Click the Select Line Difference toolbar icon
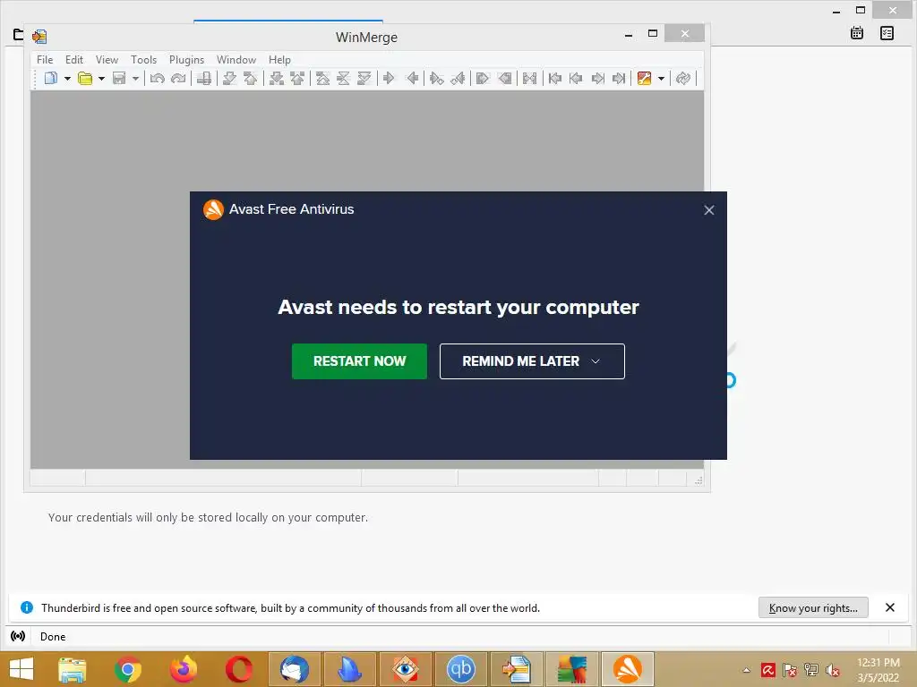The height and width of the screenshot is (687, 917). pos(204,78)
